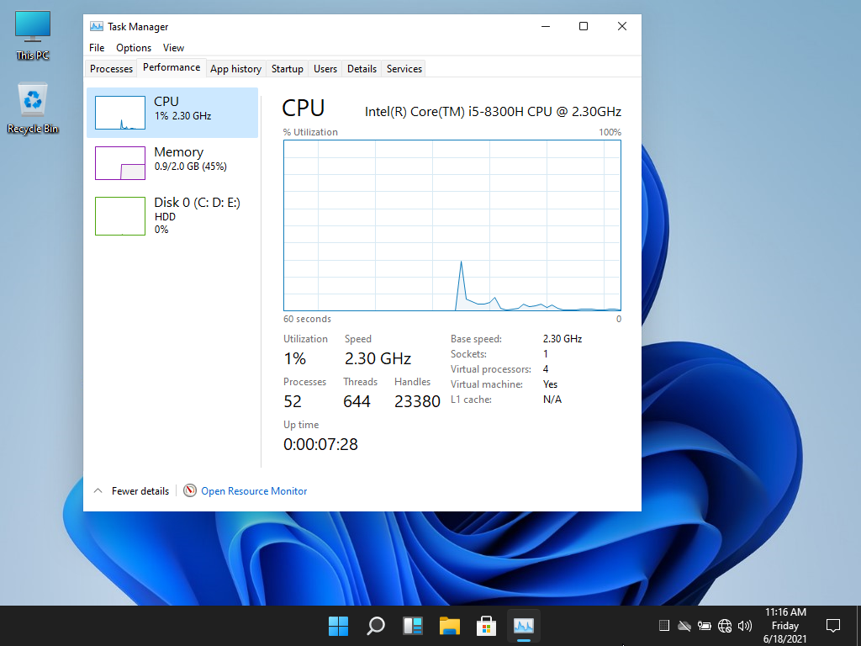Image resolution: width=861 pixels, height=646 pixels.
Task: Click the "% Utilization" graph label
Action: pyautogui.click(x=310, y=132)
